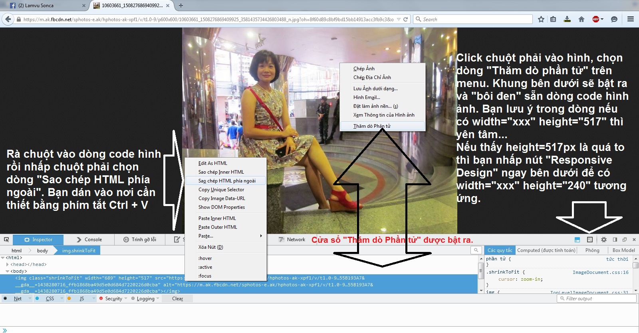Open Responsive Design mode icon
Image resolution: width=639 pixels, height=333 pixels.
click(590, 240)
